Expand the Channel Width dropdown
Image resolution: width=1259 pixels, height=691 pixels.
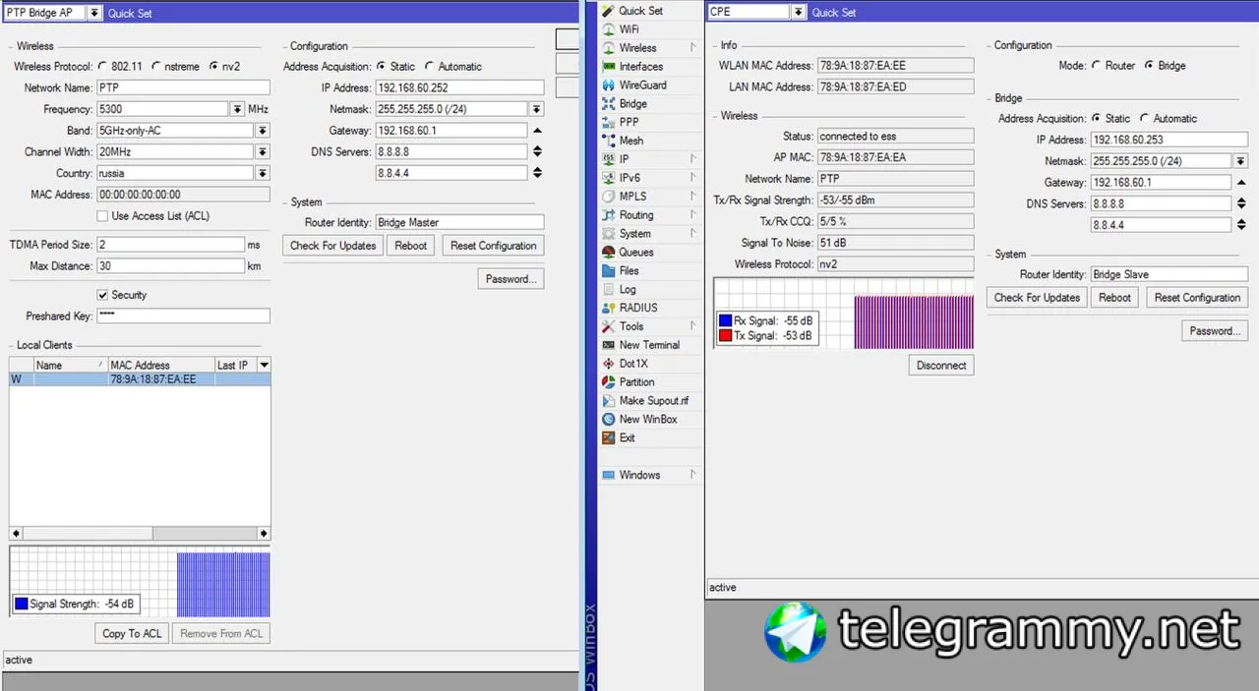pos(263,152)
